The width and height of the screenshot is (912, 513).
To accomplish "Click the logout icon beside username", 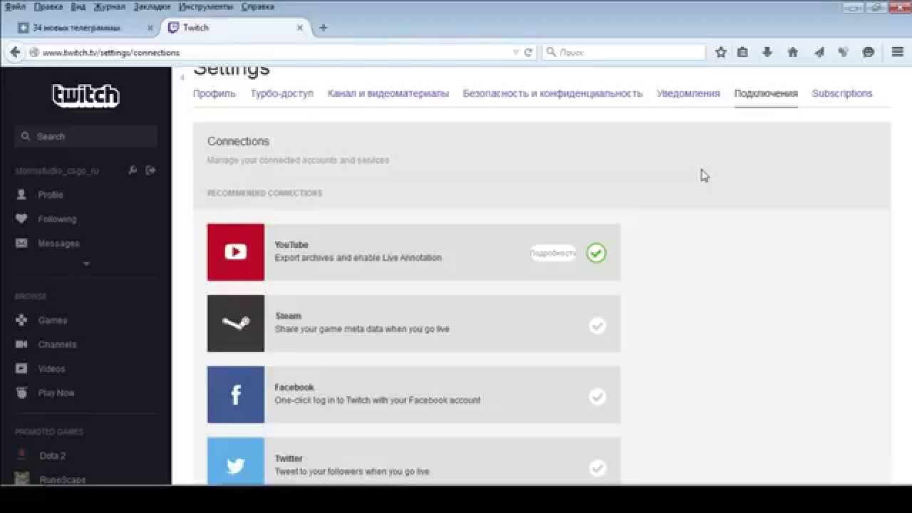I will pyautogui.click(x=150, y=170).
